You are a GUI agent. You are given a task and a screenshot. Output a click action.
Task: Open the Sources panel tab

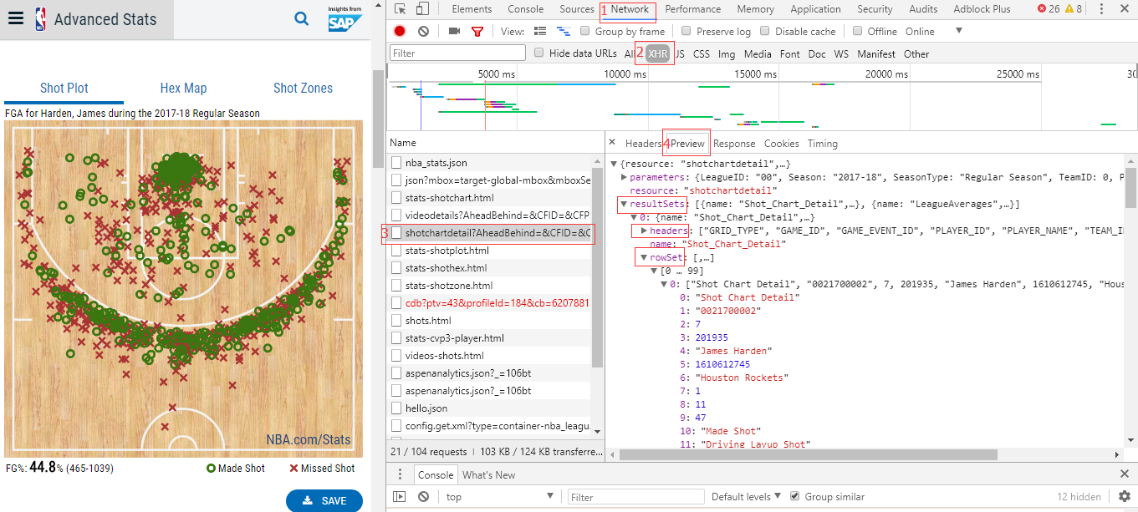coord(577,9)
